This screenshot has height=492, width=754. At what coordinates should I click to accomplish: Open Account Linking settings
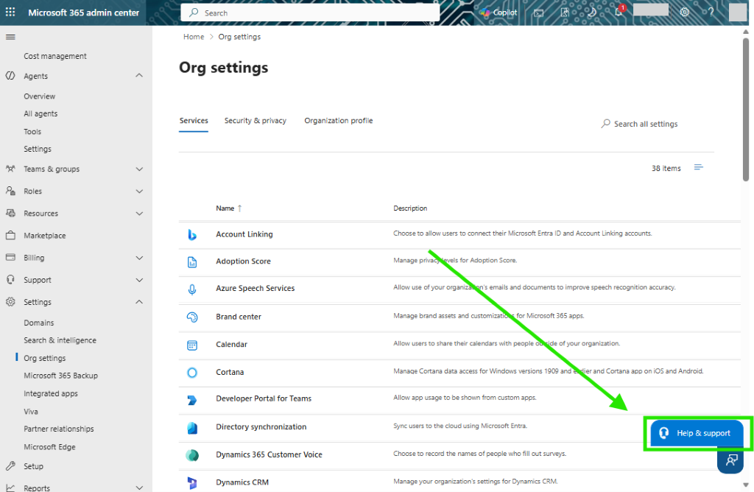click(244, 234)
